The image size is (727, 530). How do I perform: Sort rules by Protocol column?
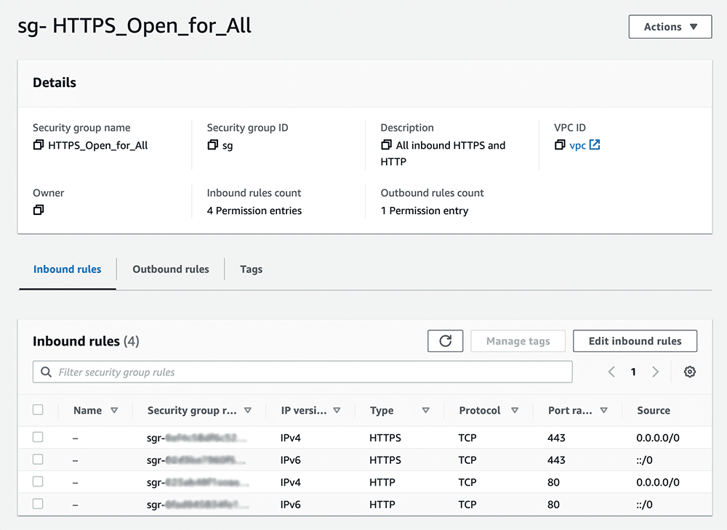click(515, 411)
